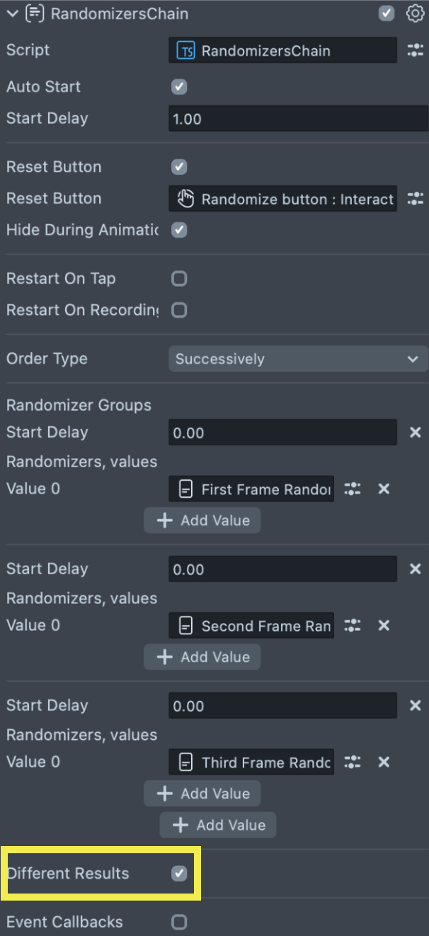Uncheck the Different Results option
Viewport: 429px width, 936px height.
click(x=180, y=873)
